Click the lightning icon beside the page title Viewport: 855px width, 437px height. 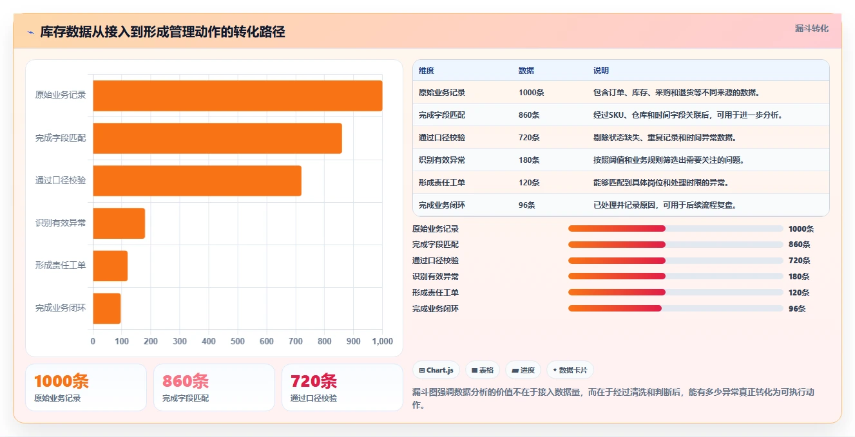tap(30, 32)
